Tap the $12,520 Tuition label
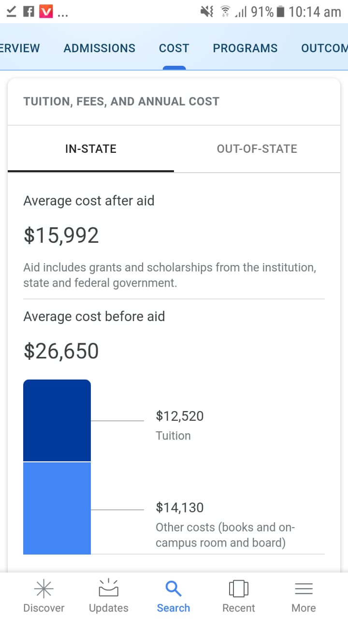Screen dimensions: 348x619 [x=180, y=416]
